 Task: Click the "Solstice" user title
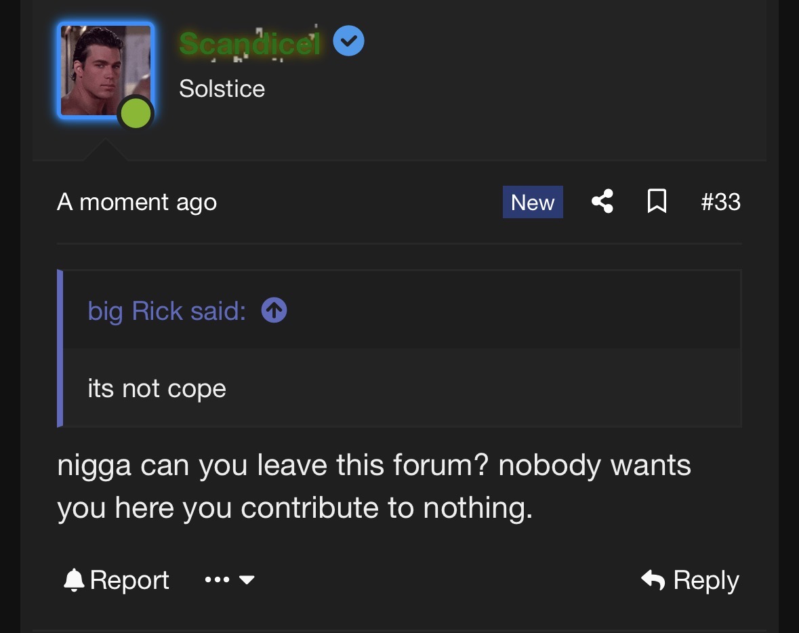click(222, 89)
